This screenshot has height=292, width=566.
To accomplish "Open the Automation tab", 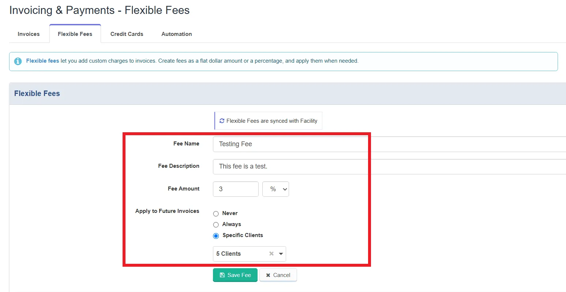I will pyautogui.click(x=177, y=34).
